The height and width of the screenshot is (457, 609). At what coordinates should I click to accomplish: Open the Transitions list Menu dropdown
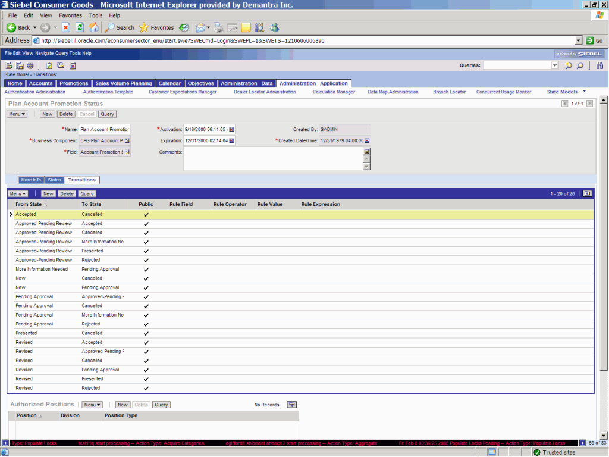(x=18, y=193)
